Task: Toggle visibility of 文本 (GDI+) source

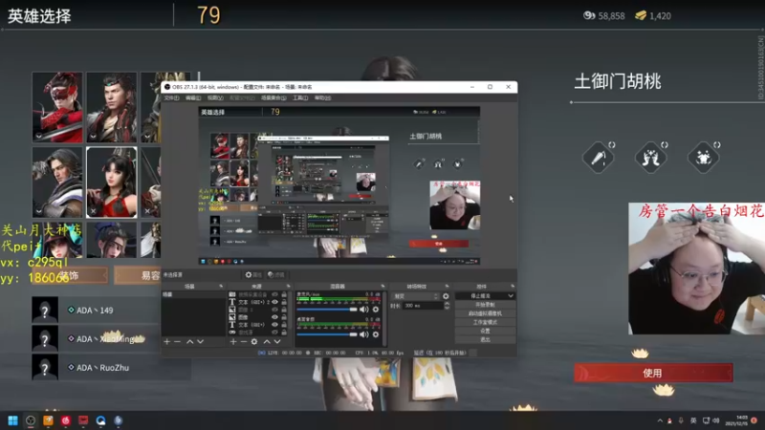Action: coord(274,324)
